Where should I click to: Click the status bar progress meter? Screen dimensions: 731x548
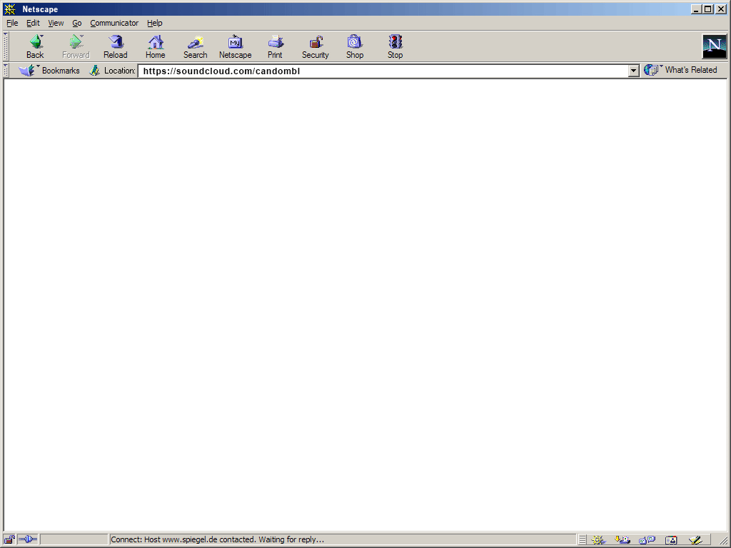(74, 539)
